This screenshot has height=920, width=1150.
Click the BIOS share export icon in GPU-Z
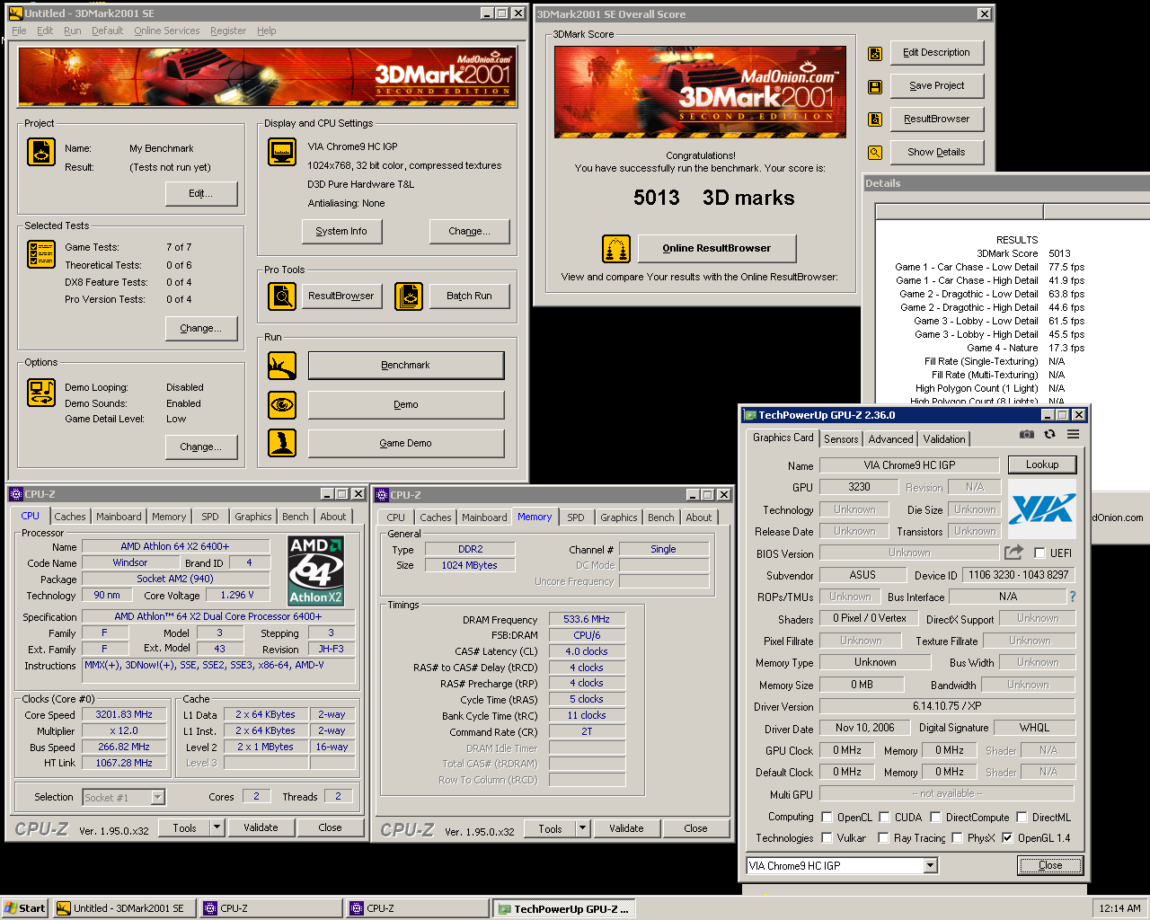[1014, 553]
